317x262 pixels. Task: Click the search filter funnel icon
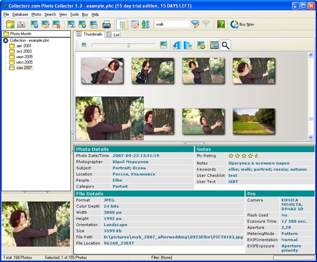(195, 24)
